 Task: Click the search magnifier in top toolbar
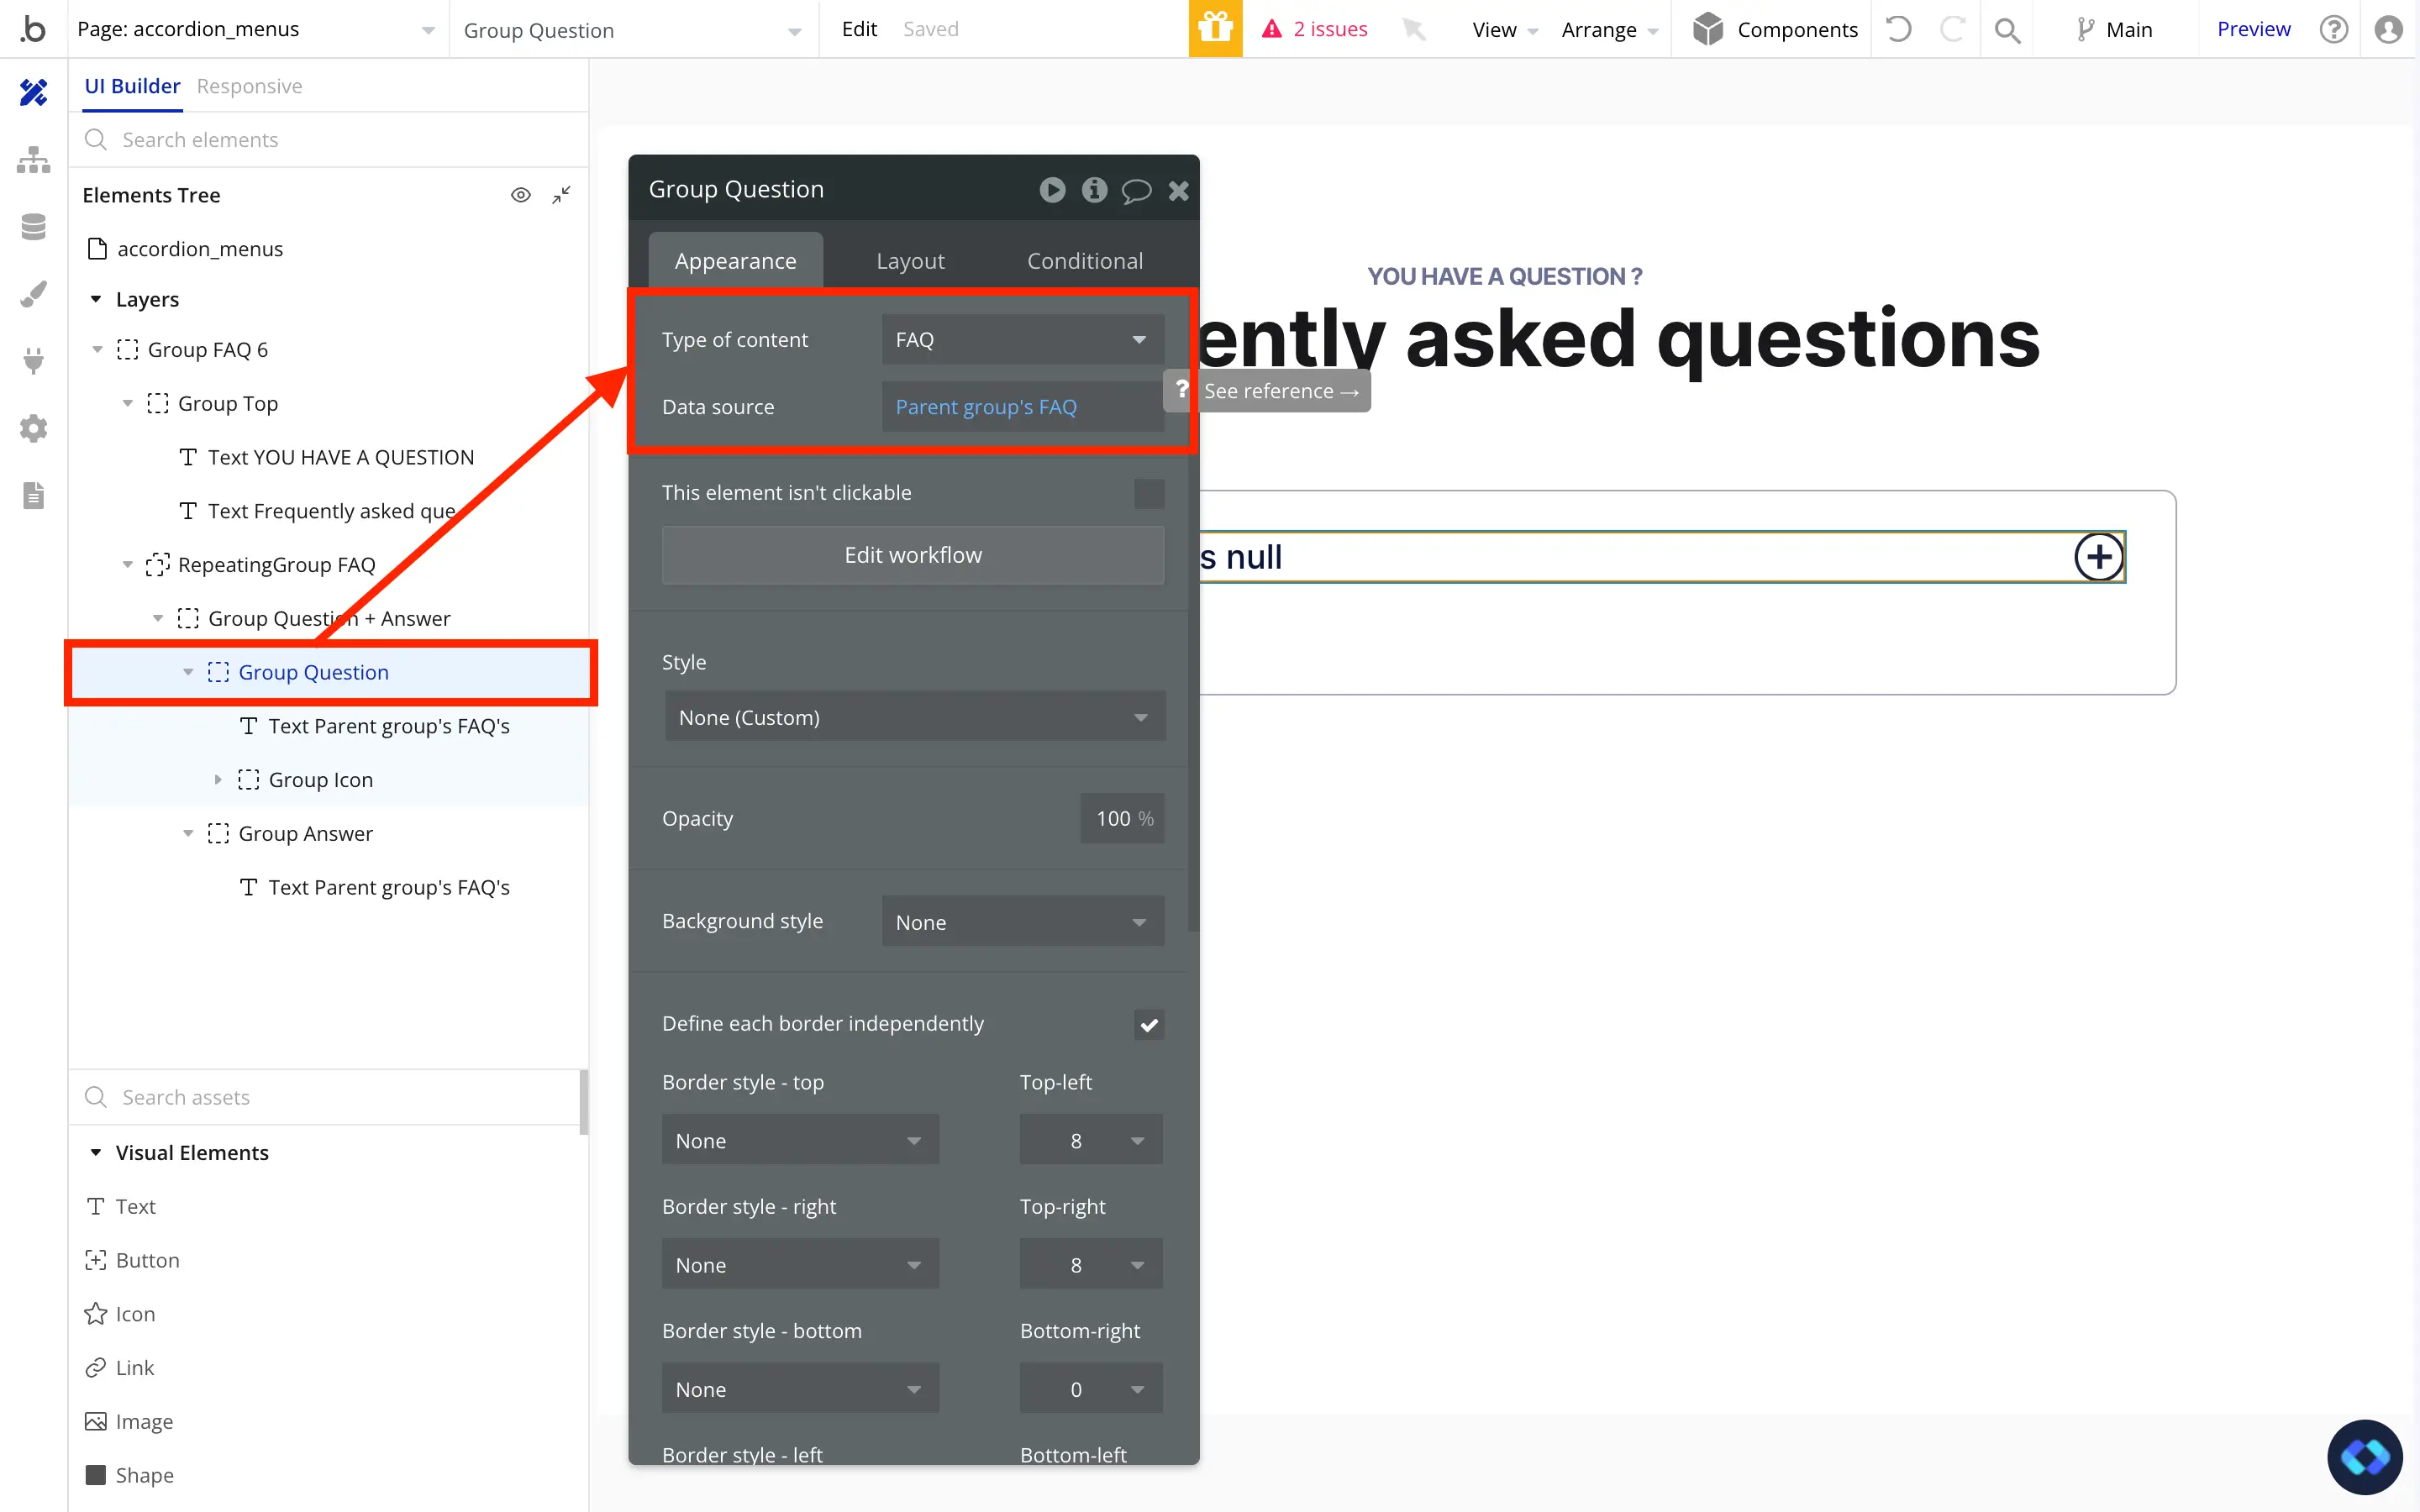pos(2006,30)
